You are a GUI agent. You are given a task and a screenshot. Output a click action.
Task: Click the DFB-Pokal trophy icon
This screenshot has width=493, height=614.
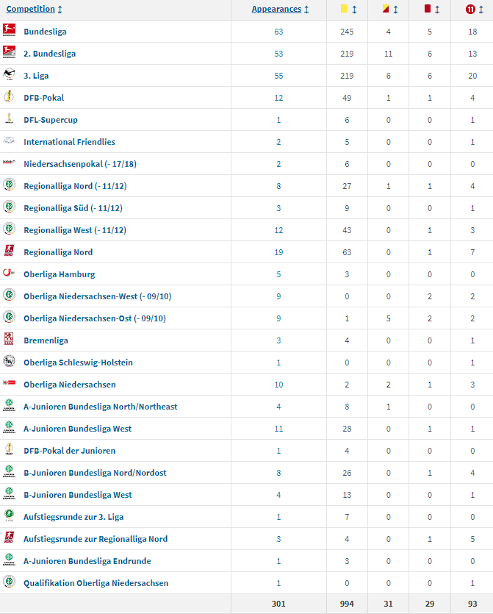coord(9,96)
